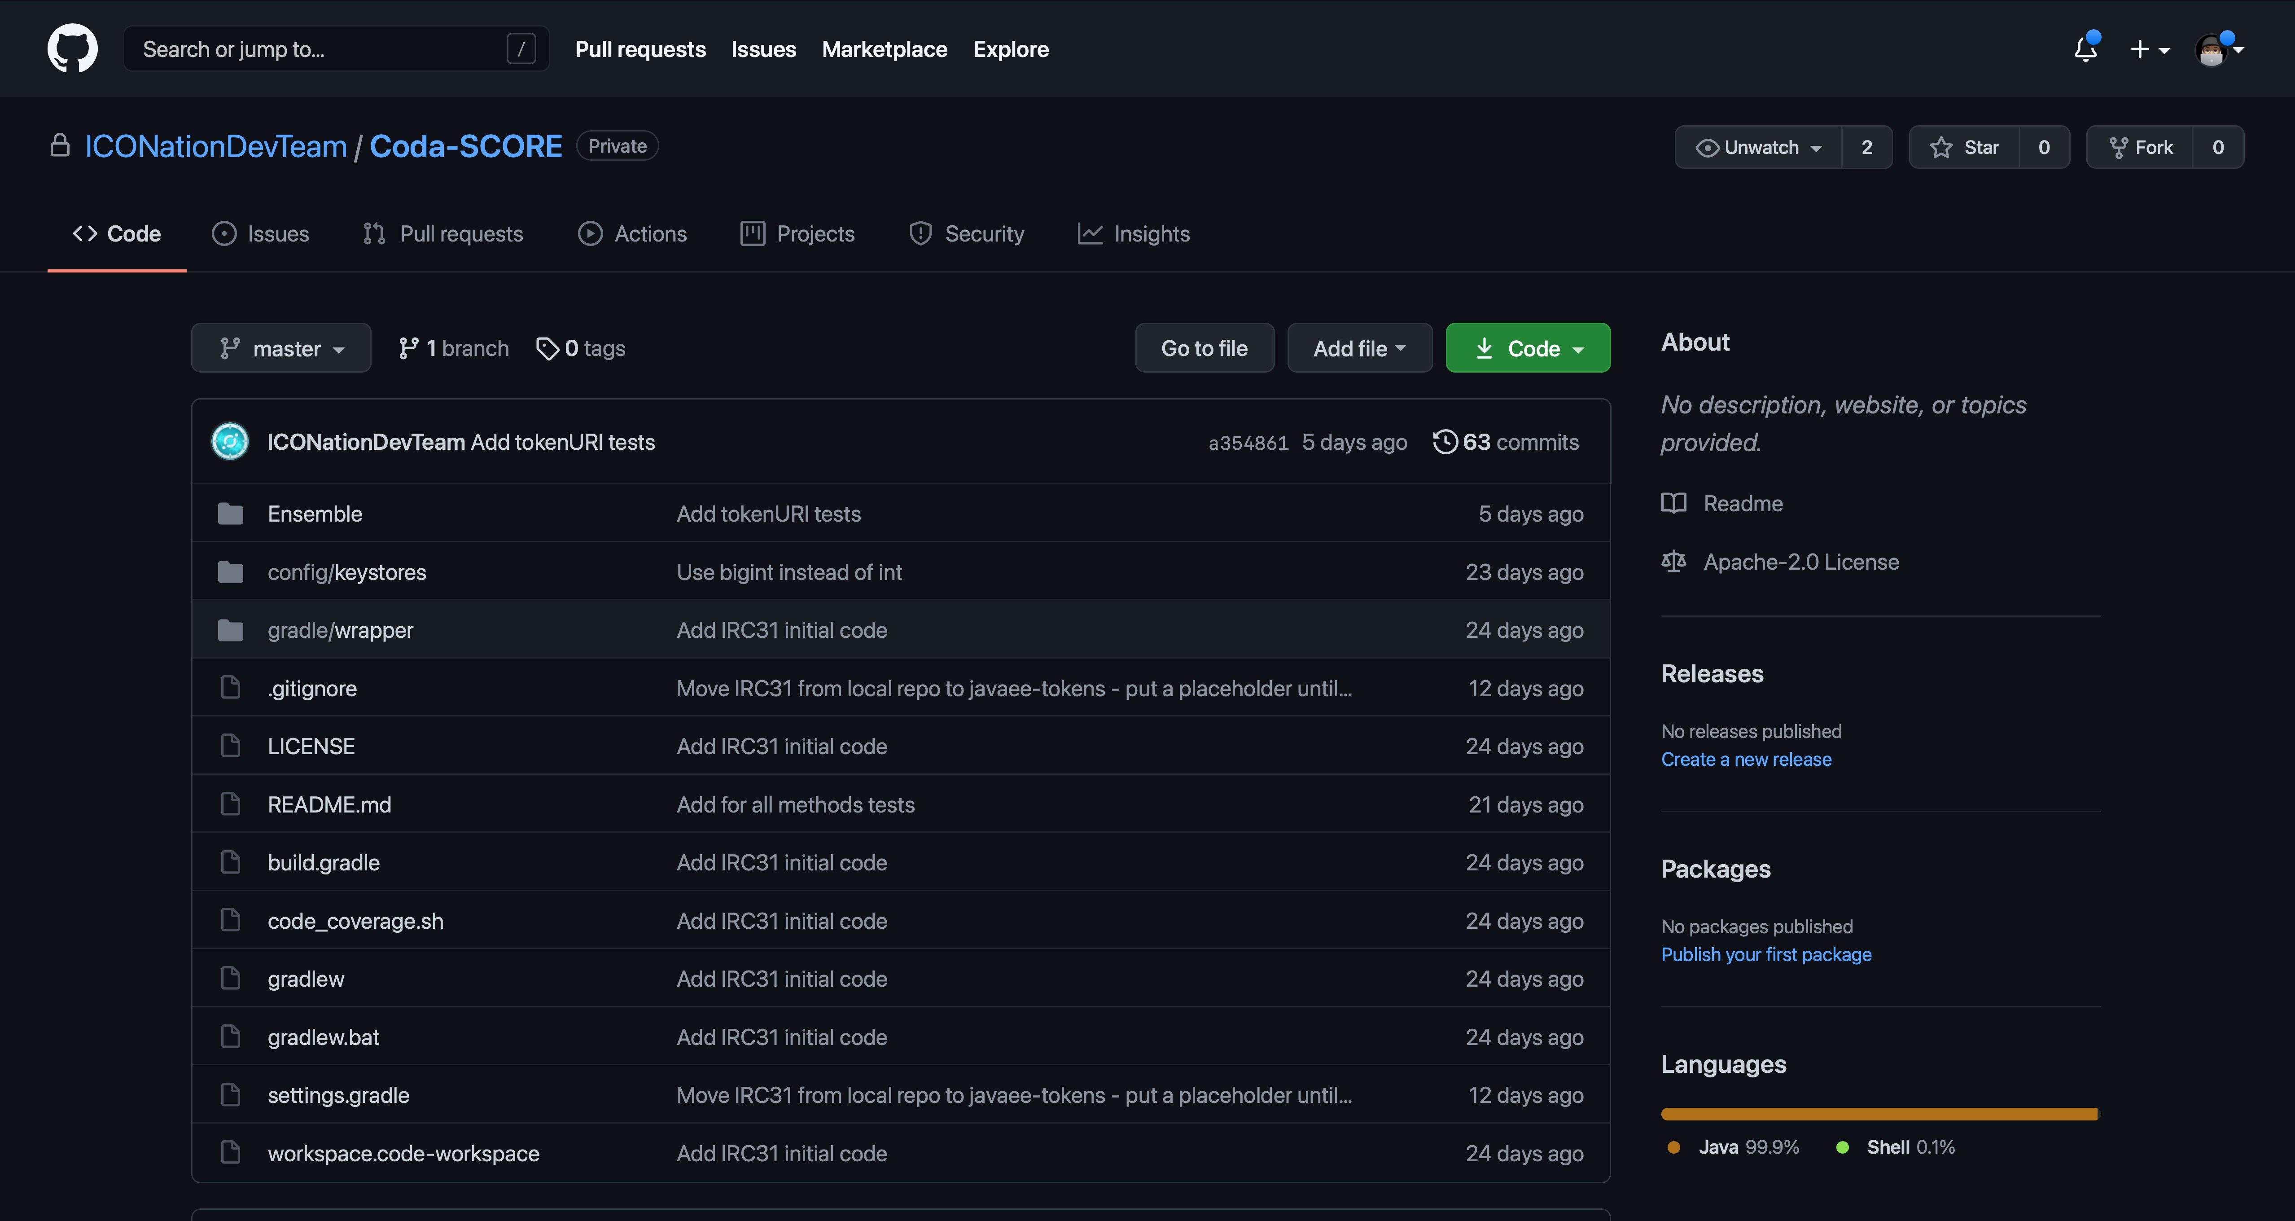The image size is (2295, 1221).
Task: Open the notifications bell
Action: (x=2085, y=49)
